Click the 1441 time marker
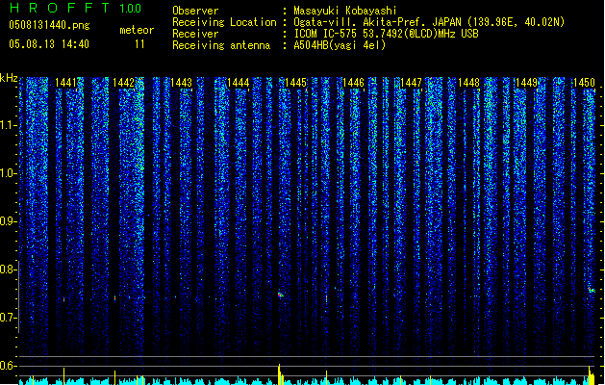 point(66,83)
